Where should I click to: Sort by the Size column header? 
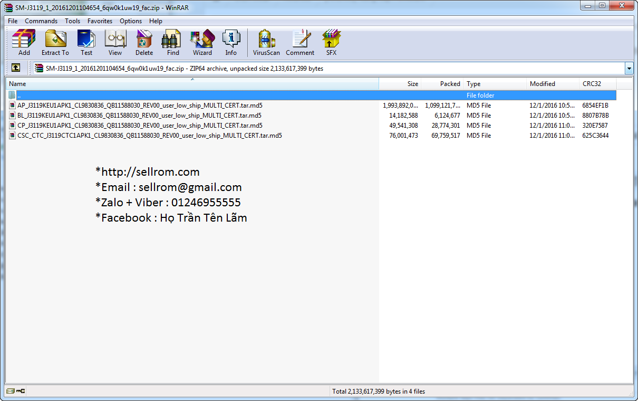tap(400, 84)
